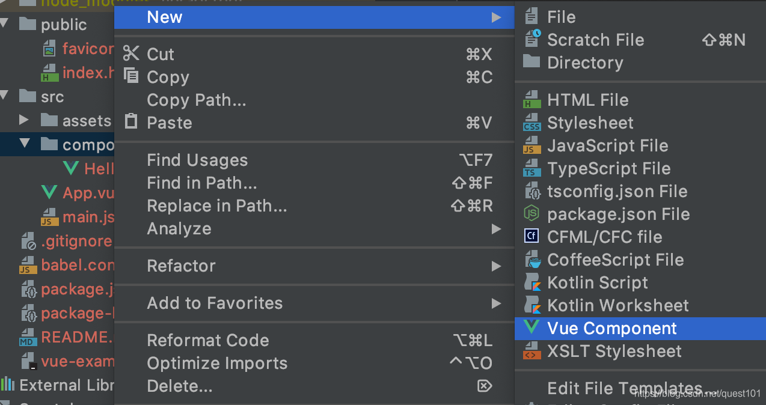This screenshot has width=766, height=405.
Task: Click the Kotlin Script file icon
Action: click(532, 282)
